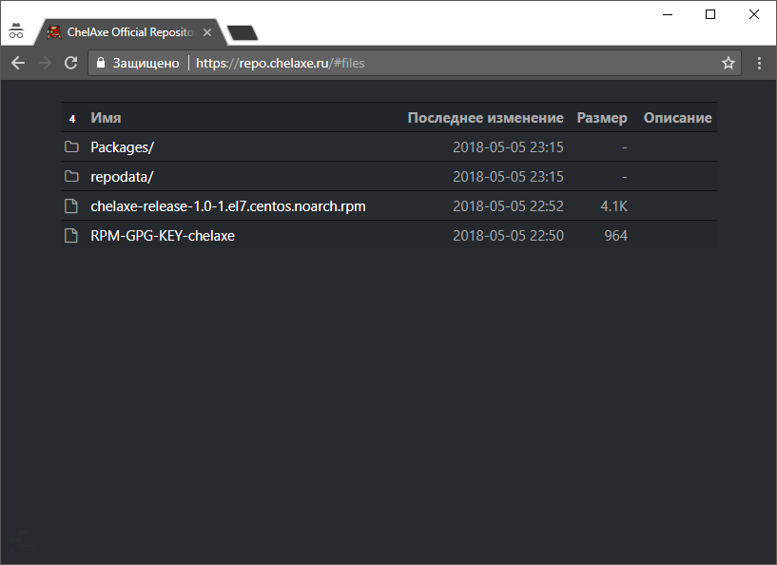Click the profile icon in the top-left corner

pyautogui.click(x=16, y=29)
